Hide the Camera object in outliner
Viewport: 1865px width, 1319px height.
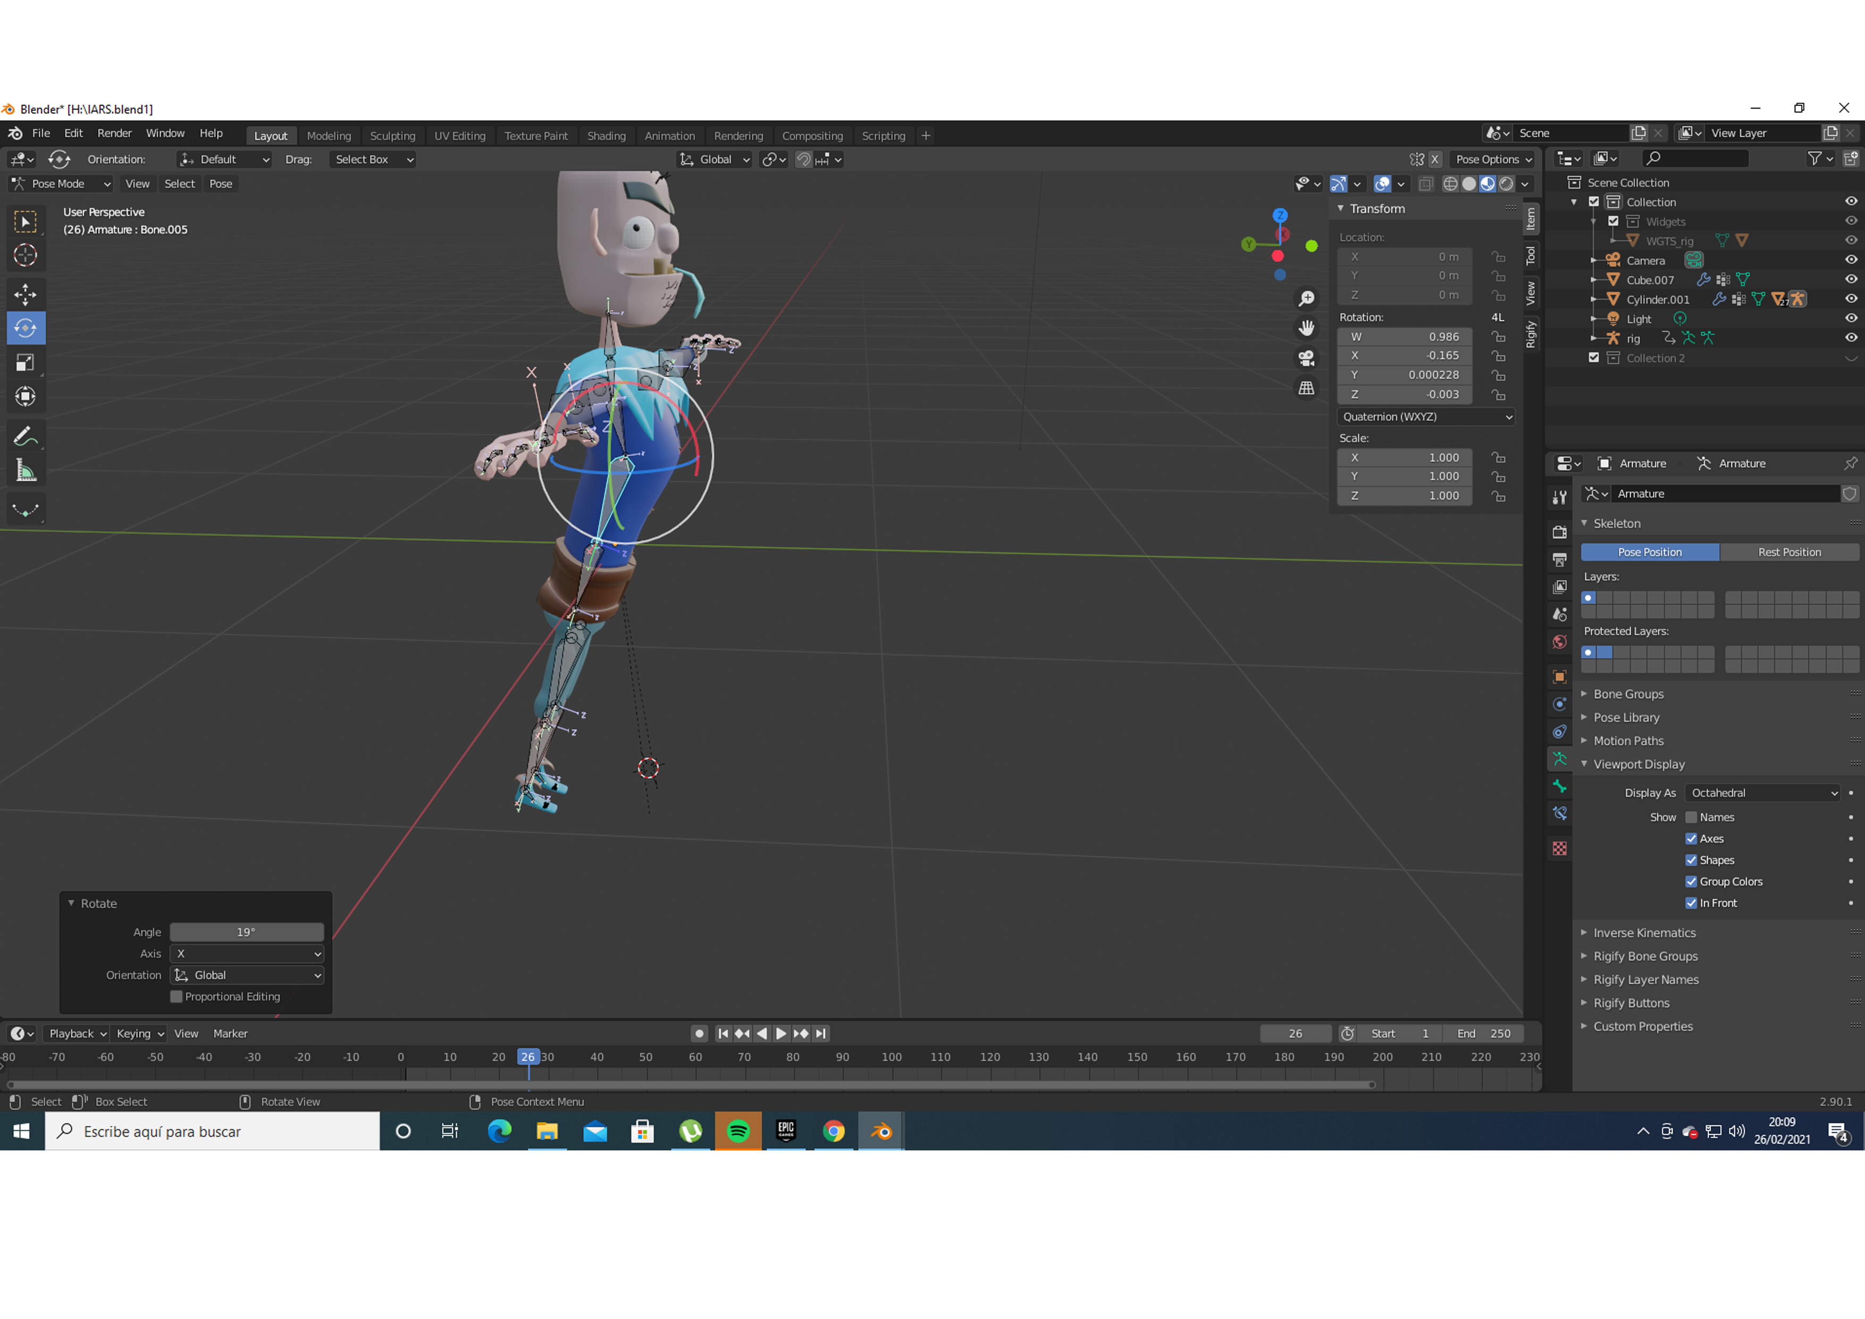(x=1850, y=260)
